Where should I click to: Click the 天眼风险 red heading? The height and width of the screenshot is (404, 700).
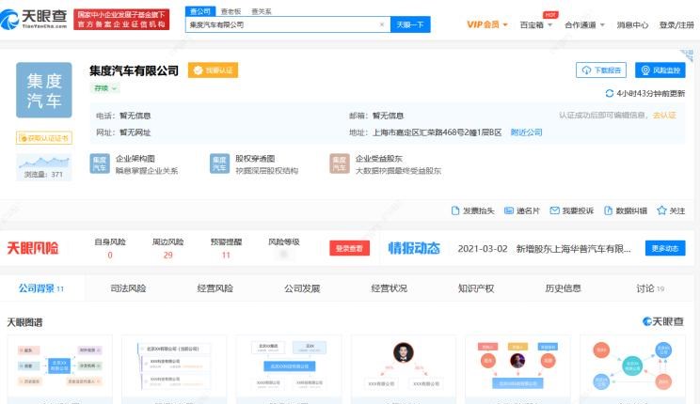click(33, 248)
